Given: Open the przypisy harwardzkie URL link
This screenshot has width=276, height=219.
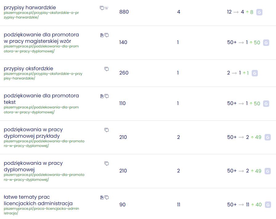Looking at the screenshot, I should (x=41, y=15).
